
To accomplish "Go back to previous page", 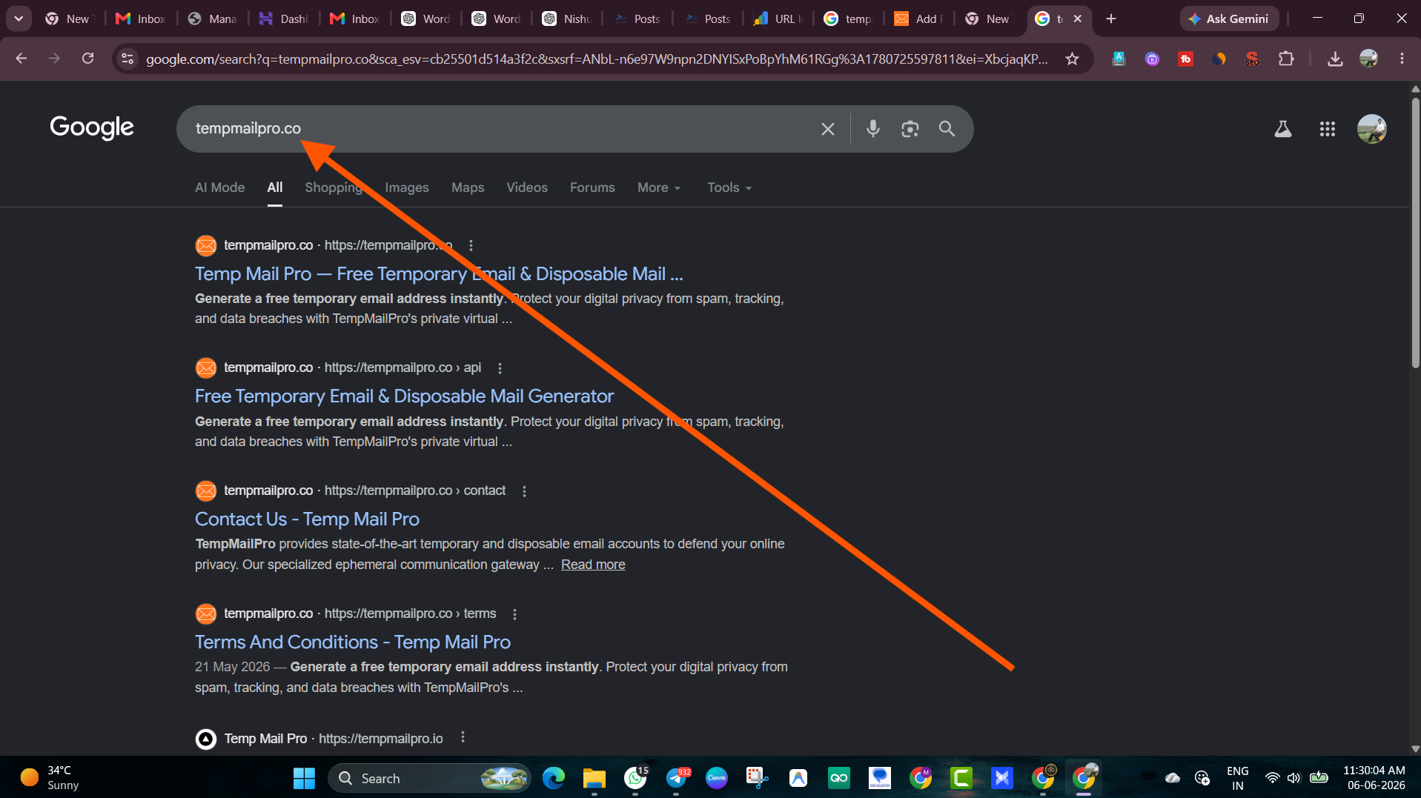I will (21, 59).
